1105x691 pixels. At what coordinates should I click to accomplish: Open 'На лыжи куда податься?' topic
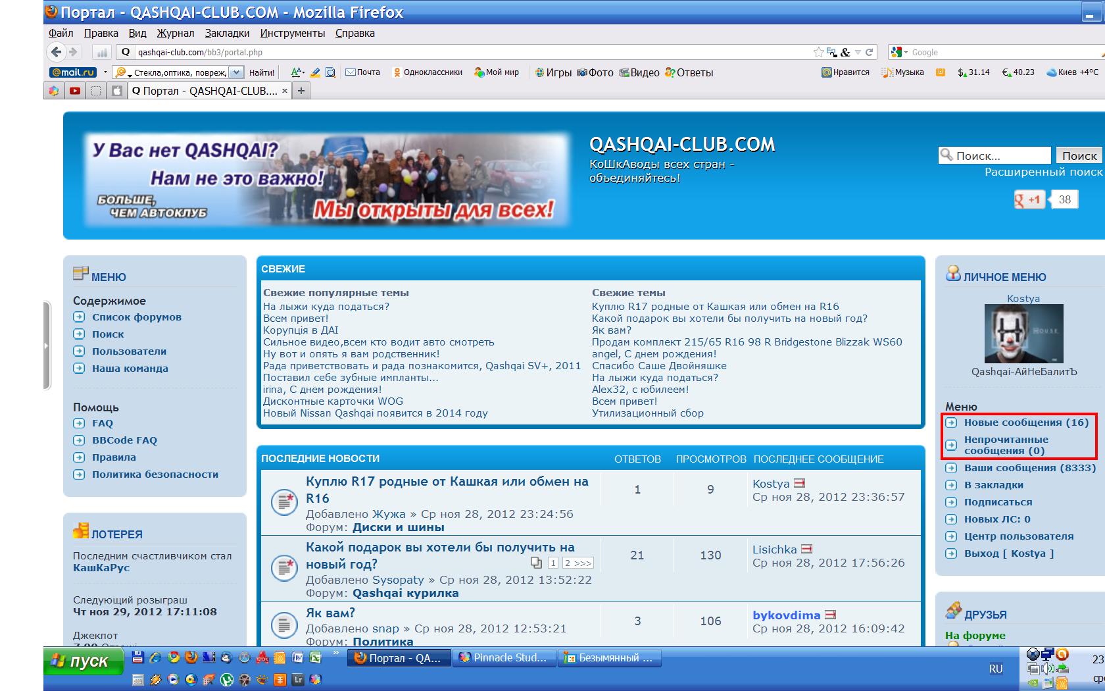(x=326, y=307)
